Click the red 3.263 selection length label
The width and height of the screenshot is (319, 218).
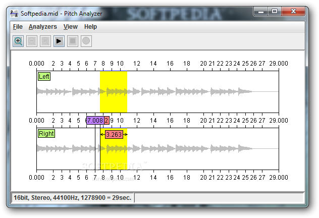pyautogui.click(x=114, y=134)
